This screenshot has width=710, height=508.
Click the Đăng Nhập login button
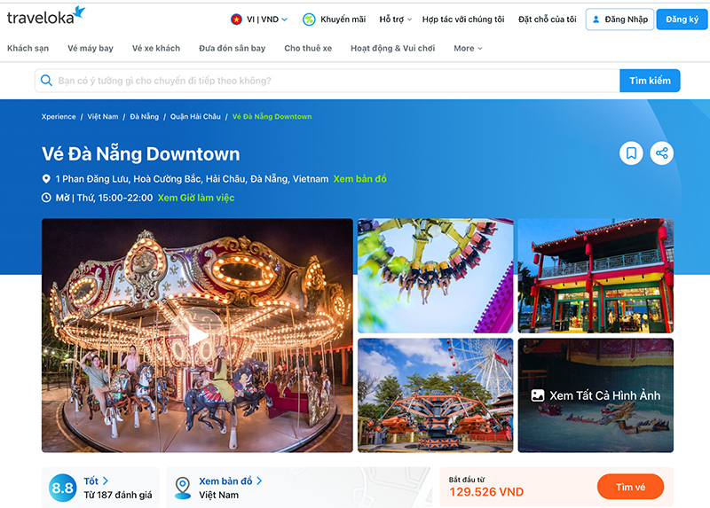click(619, 20)
